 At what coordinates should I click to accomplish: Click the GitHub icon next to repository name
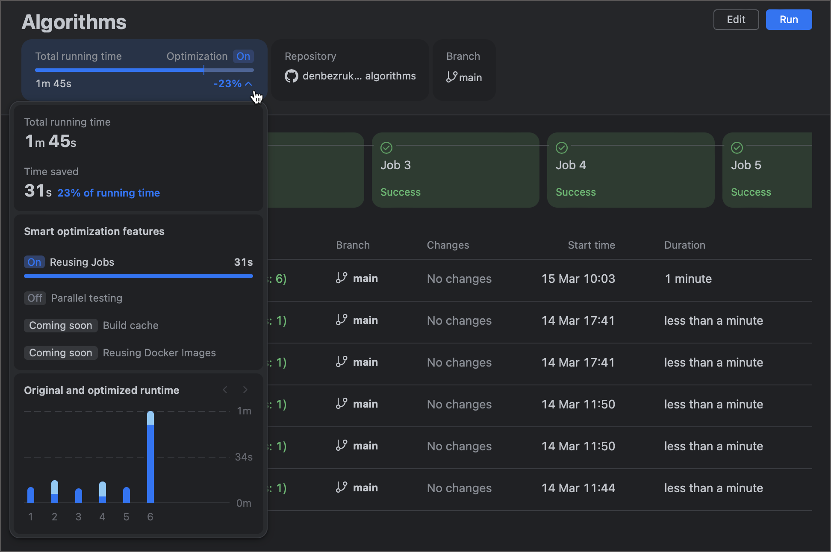[291, 76]
